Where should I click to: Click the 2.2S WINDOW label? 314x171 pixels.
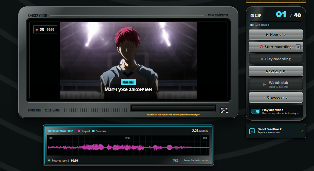[200, 131]
